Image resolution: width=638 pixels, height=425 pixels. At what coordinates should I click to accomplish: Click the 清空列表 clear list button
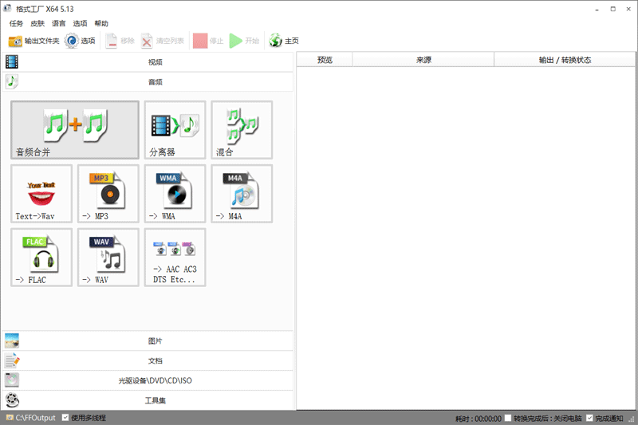[163, 41]
